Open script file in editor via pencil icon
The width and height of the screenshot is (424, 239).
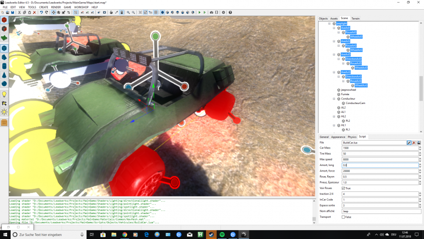pyautogui.click(x=409, y=143)
